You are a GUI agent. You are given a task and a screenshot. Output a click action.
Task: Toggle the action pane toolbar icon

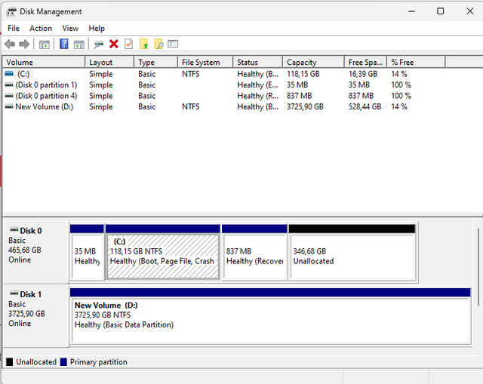[x=79, y=45]
